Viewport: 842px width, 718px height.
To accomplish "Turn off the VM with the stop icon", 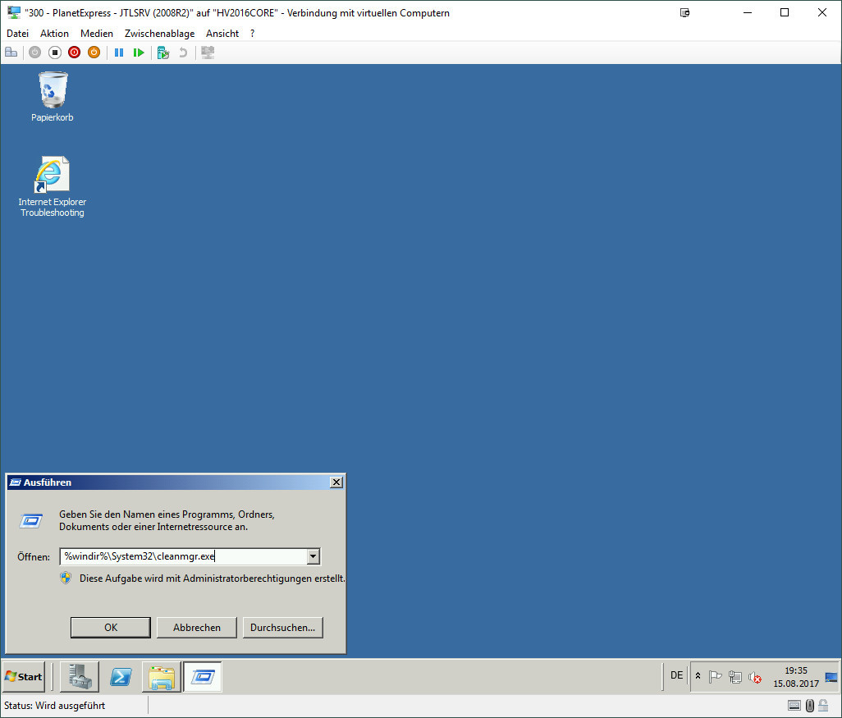I will [x=55, y=53].
